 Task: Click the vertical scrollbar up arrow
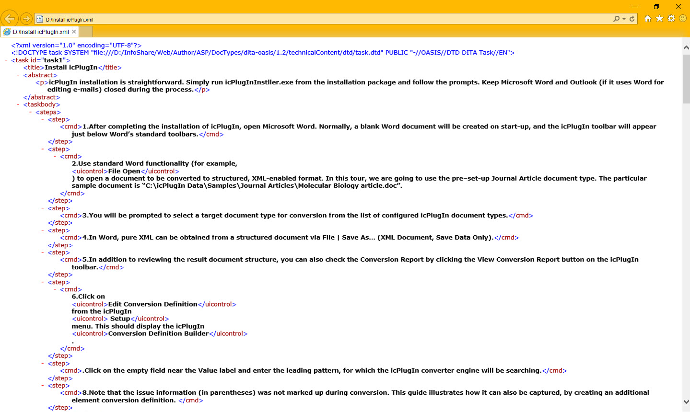point(686,47)
